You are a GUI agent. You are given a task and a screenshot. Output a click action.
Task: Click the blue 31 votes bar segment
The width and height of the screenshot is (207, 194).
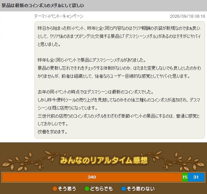pyautogui.click(x=196, y=177)
